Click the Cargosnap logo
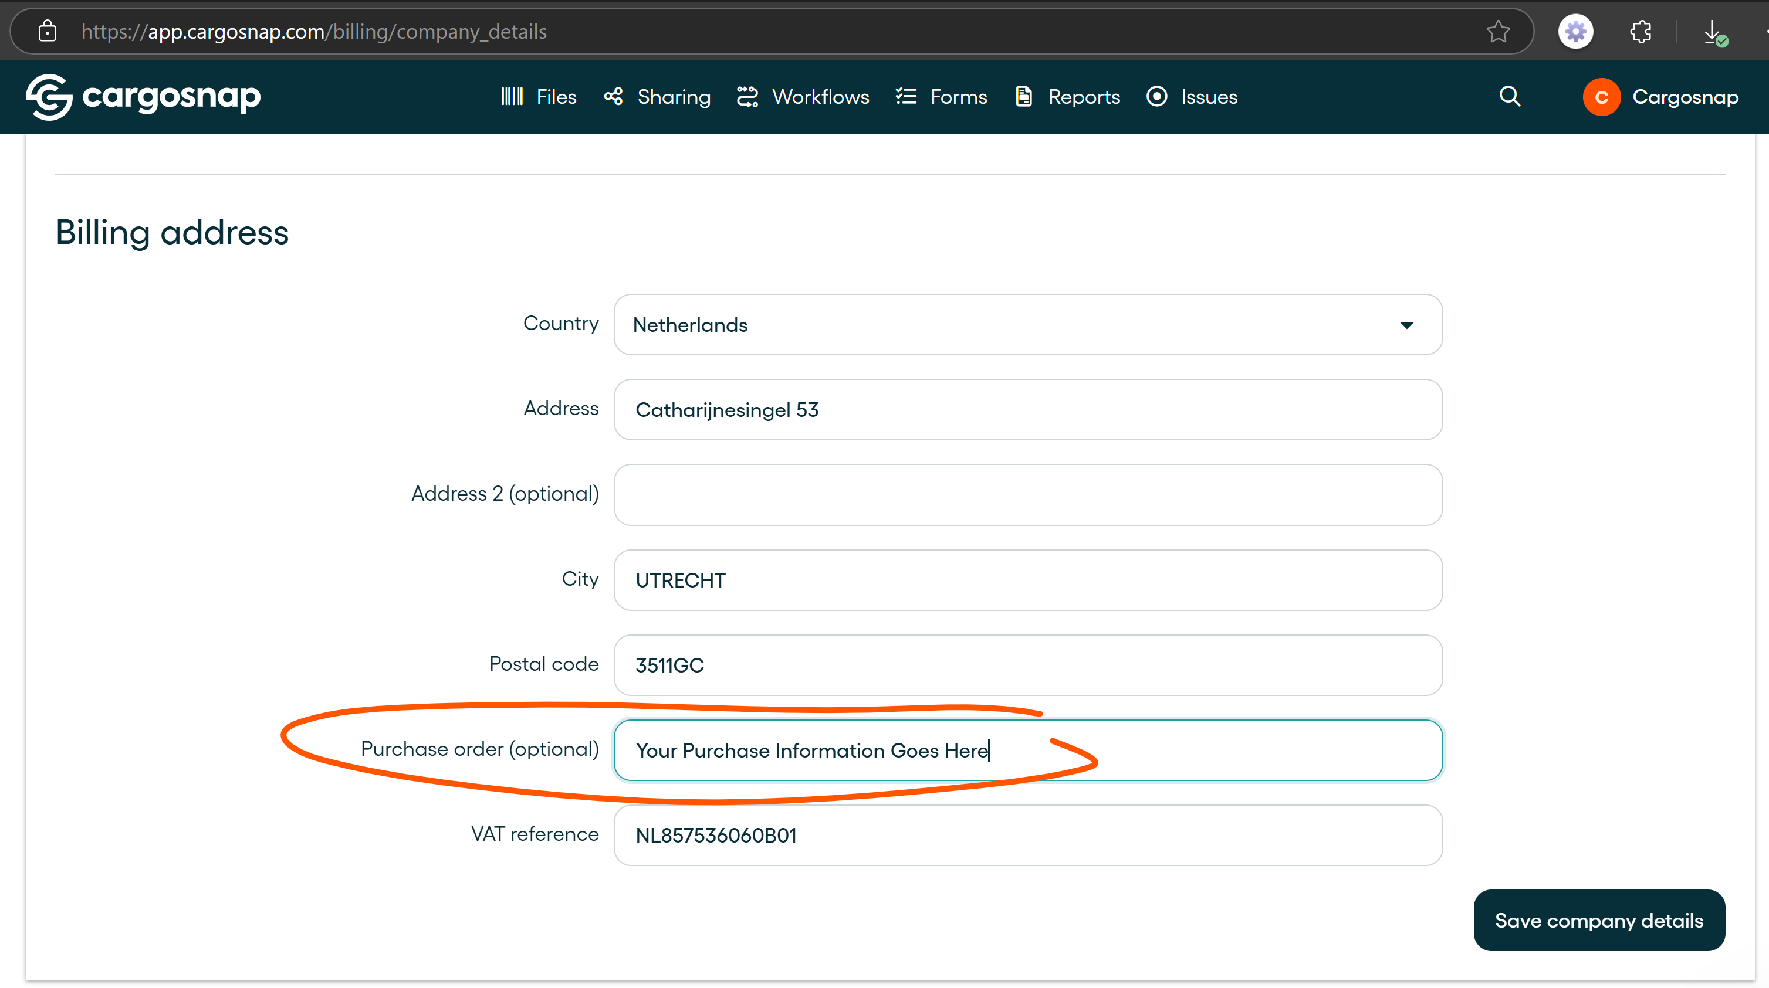1769x988 pixels. [x=143, y=97]
